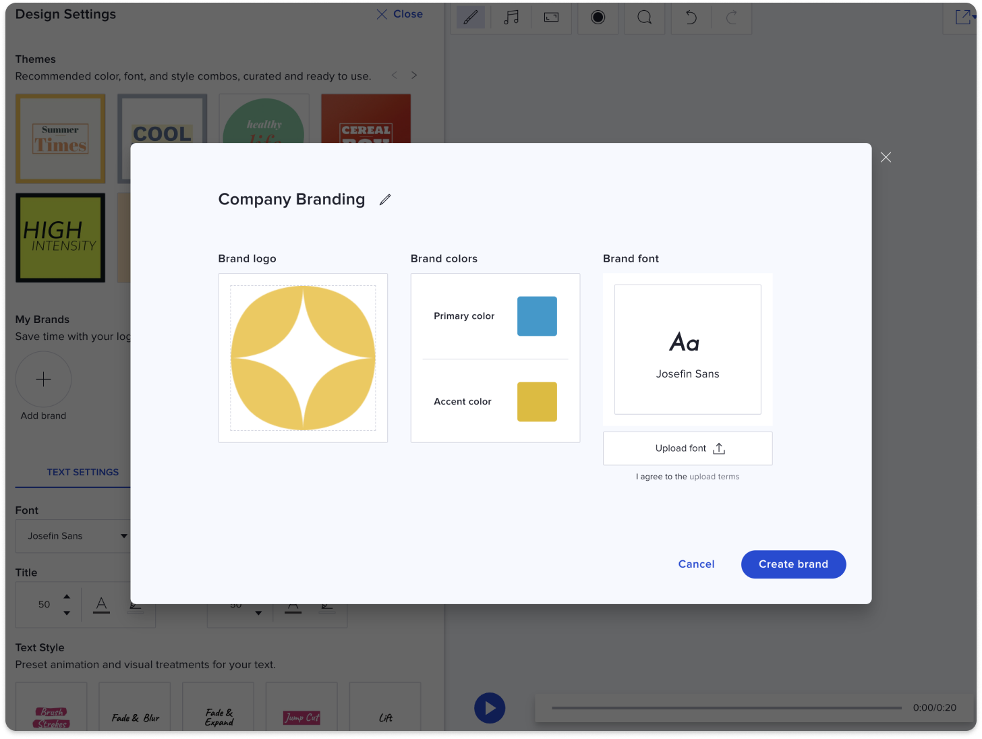The height and width of the screenshot is (739, 982).
Task: Choose the COOL theme thumbnail
Action: click(x=162, y=119)
